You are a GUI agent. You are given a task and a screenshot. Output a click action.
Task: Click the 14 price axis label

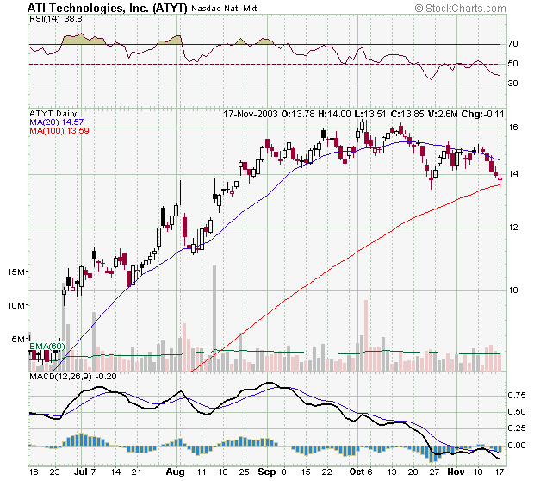513,174
